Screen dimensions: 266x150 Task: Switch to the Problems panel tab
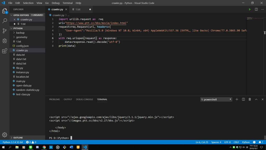pyautogui.click(x=55, y=99)
